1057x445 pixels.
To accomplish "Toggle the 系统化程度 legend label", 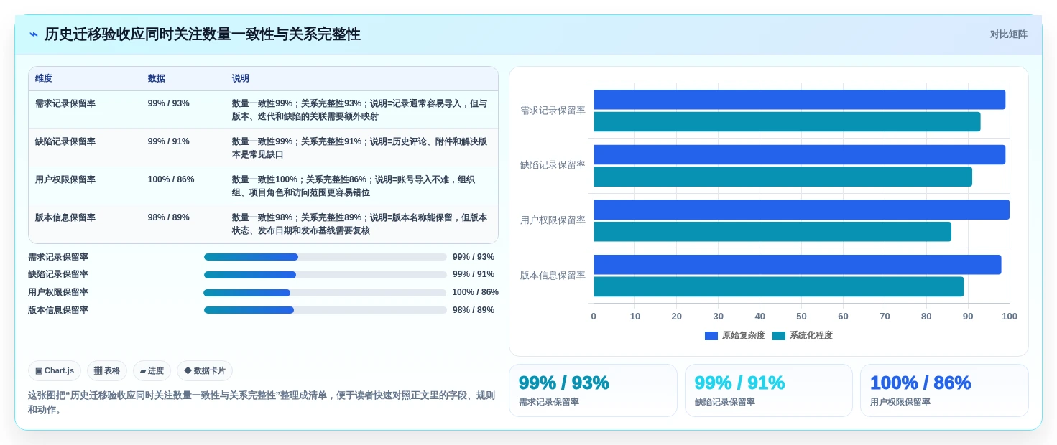I will 811,336.
